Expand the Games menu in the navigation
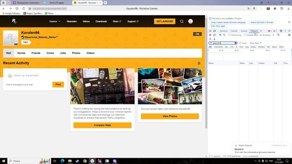The height and width of the screenshot is (164, 292). [x=55, y=21]
